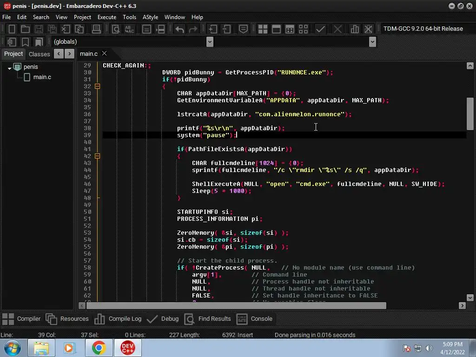Collapse code fold at line 32
This screenshot has height=357, width=476.
(x=98, y=86)
